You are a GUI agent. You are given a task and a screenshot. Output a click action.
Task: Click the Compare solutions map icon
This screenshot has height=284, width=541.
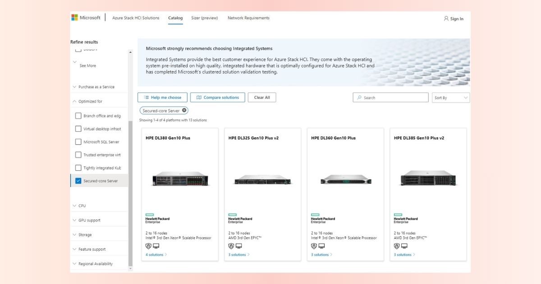pos(199,97)
